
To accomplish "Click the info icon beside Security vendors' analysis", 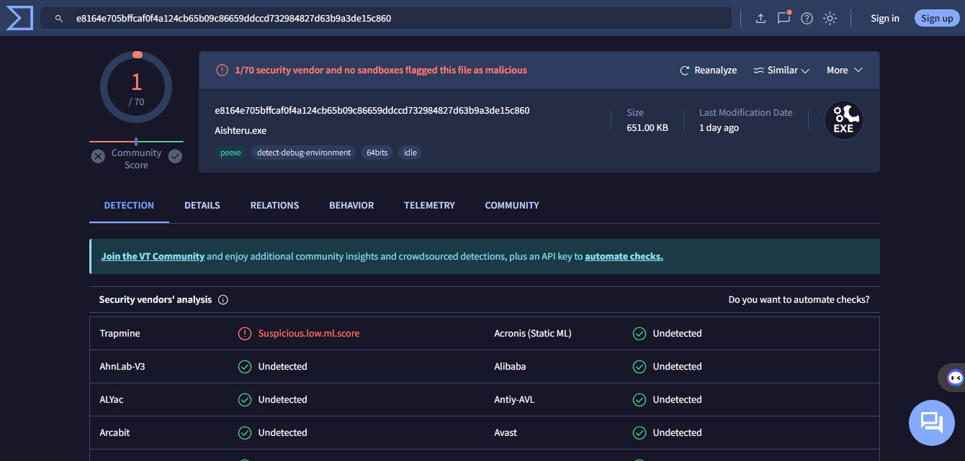I will pos(223,300).
